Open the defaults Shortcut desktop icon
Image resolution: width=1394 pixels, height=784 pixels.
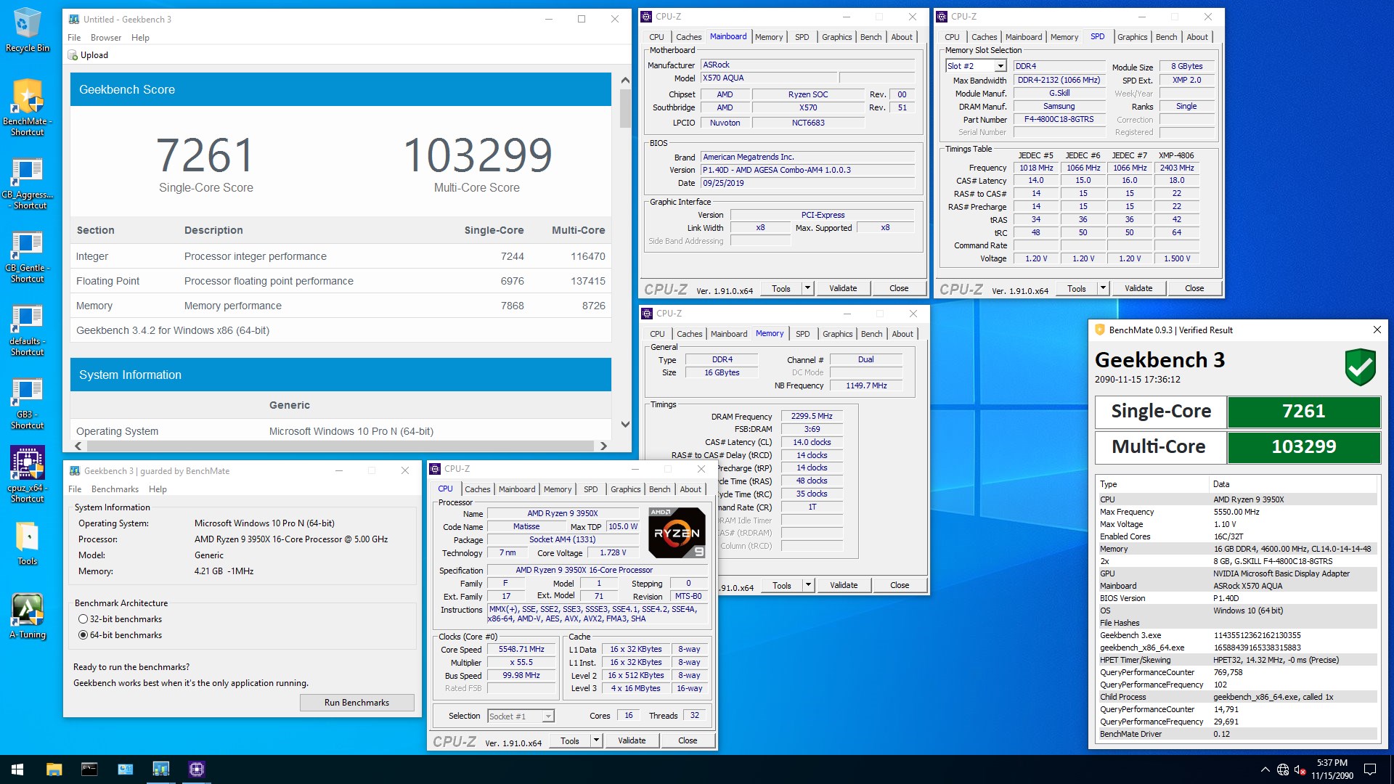click(27, 330)
